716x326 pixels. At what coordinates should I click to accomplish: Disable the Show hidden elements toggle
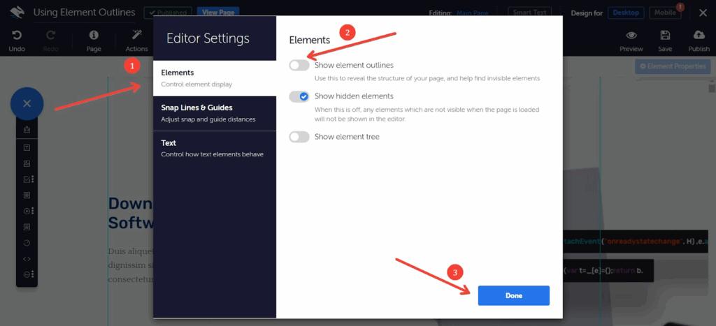(x=299, y=96)
